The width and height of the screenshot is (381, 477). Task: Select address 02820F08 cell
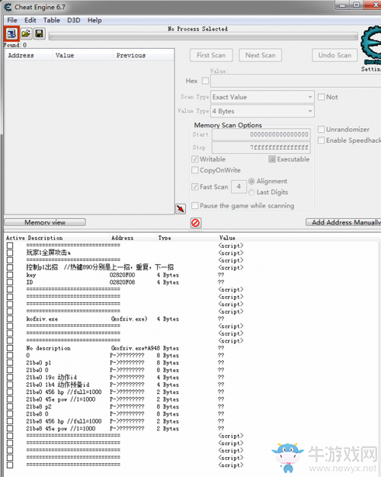(123, 282)
